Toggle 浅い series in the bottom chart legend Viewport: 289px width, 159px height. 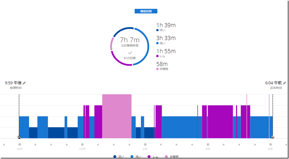click(136, 157)
